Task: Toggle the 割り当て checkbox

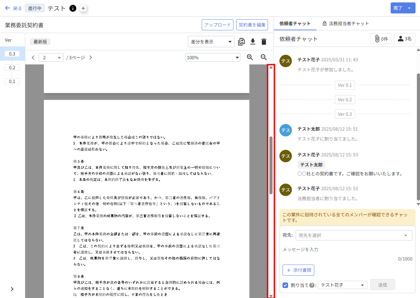Action: [285, 285]
